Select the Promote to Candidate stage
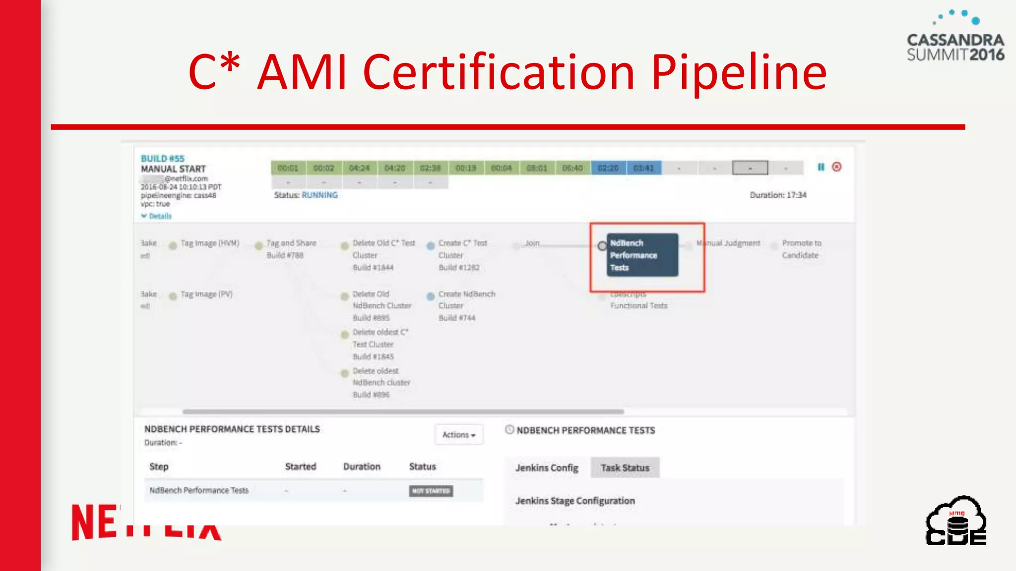This screenshot has height=571, width=1016. (802, 249)
